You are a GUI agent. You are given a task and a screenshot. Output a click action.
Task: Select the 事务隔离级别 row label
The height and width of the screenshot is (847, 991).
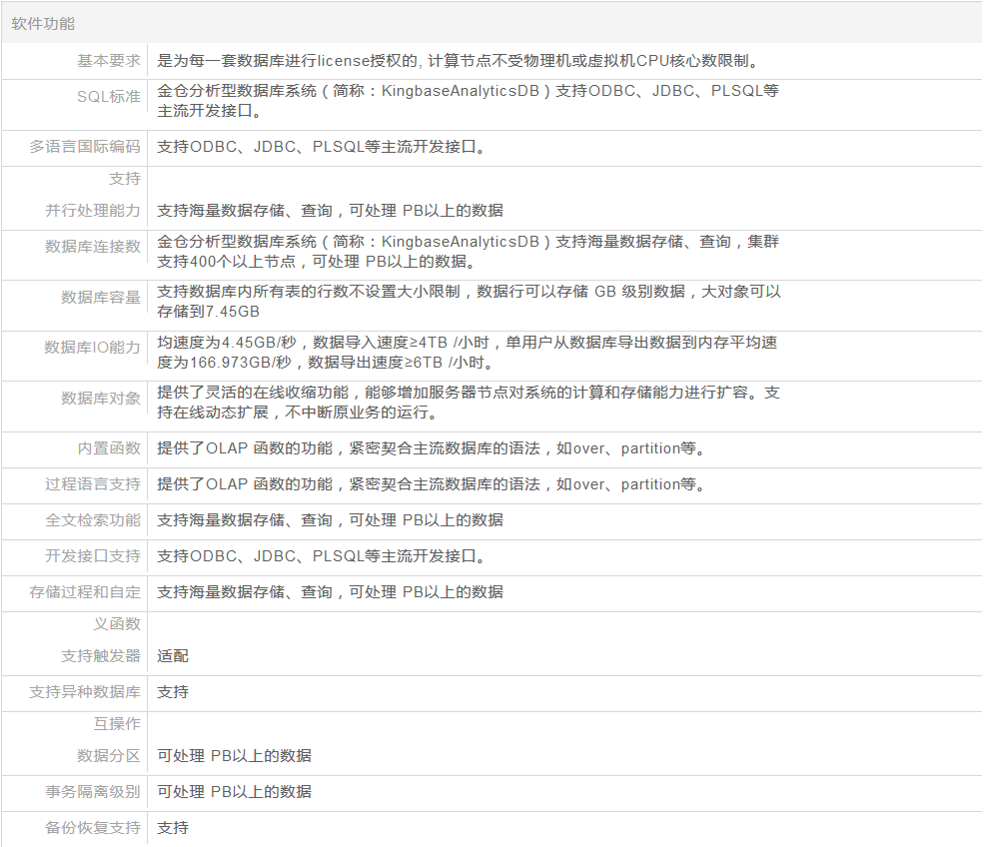pyautogui.click(x=93, y=792)
